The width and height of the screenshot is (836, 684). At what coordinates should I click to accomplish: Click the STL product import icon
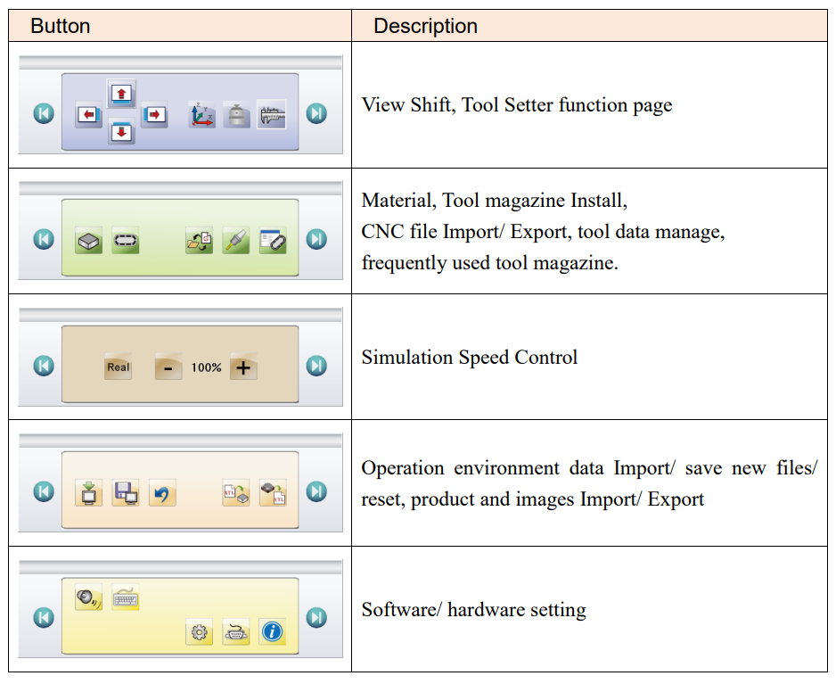(236, 492)
